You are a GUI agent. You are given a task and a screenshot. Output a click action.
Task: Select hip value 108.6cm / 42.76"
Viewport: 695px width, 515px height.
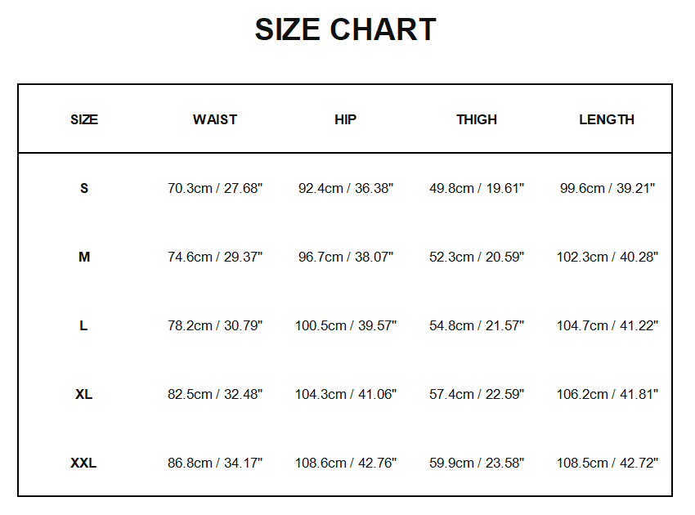(x=346, y=463)
